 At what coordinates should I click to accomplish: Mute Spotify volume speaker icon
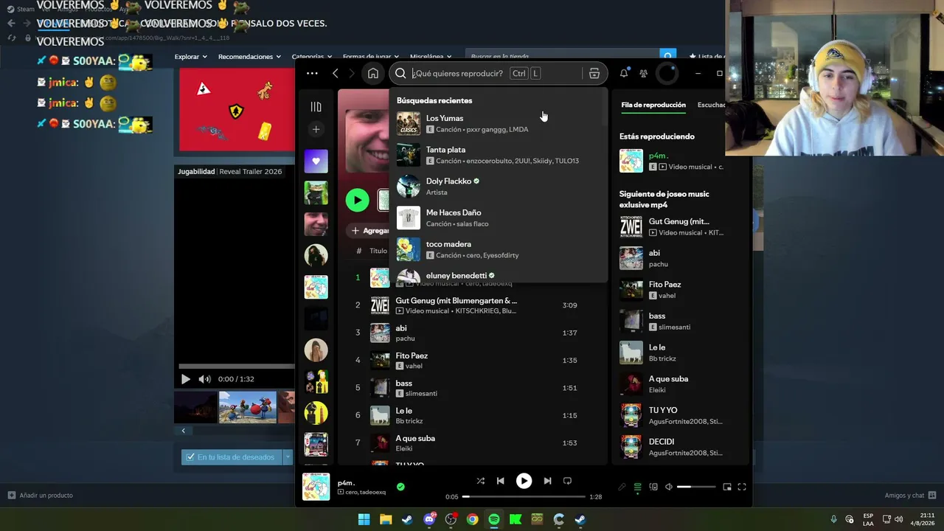[669, 487]
